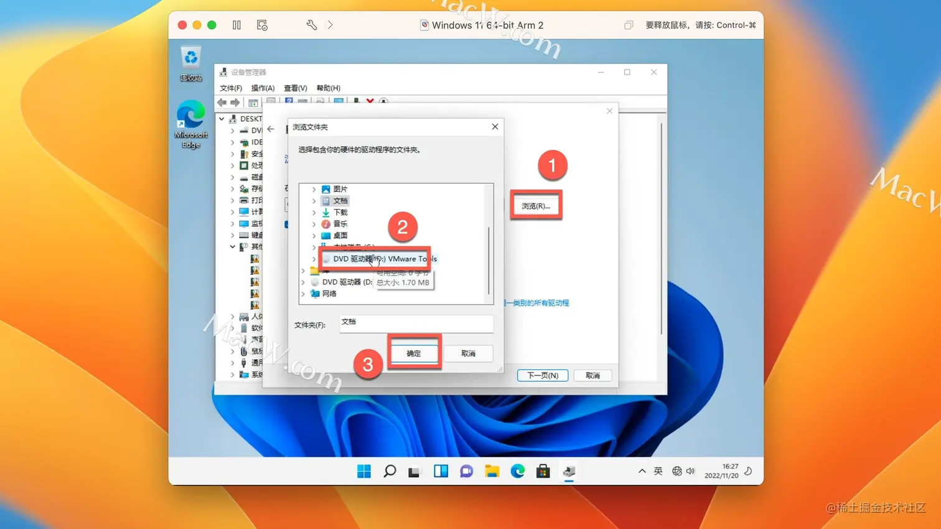Open the 查看(V) menu
The width and height of the screenshot is (941, 529).
tap(295, 88)
